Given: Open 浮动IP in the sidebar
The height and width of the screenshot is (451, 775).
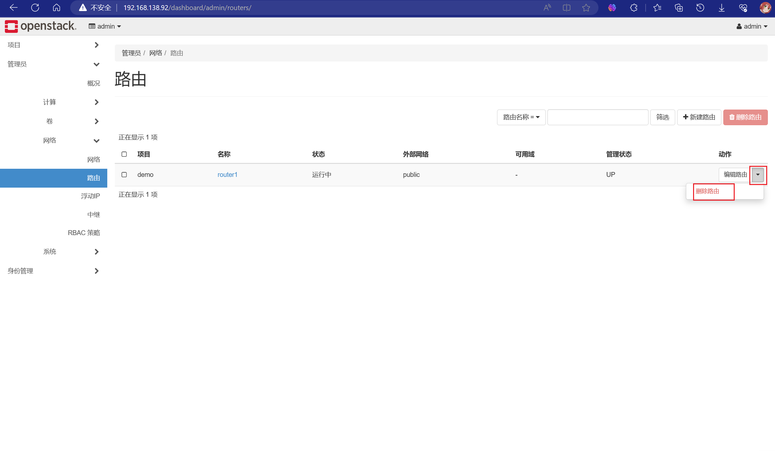Looking at the screenshot, I should pos(90,196).
